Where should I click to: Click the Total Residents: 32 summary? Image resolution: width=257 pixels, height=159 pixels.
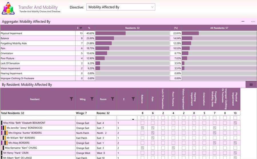tap(13, 113)
